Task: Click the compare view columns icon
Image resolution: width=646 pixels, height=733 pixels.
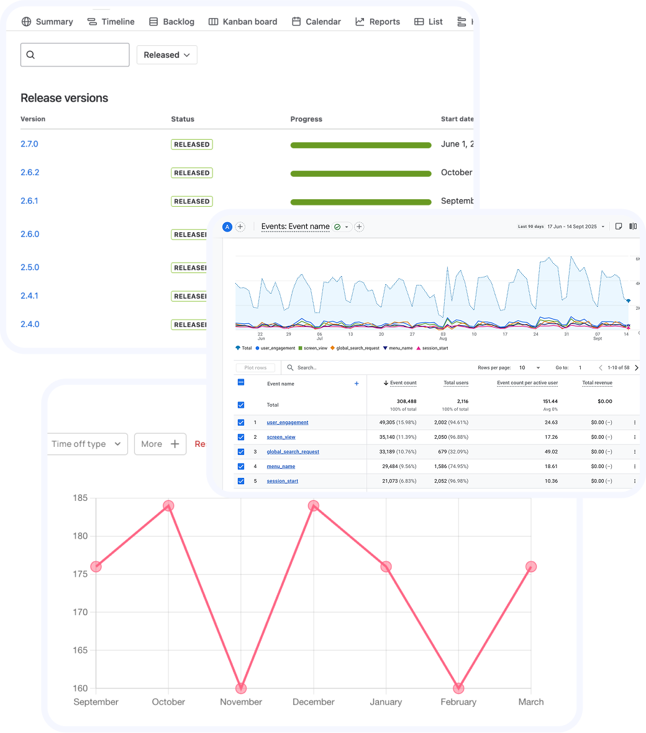Action: point(633,227)
